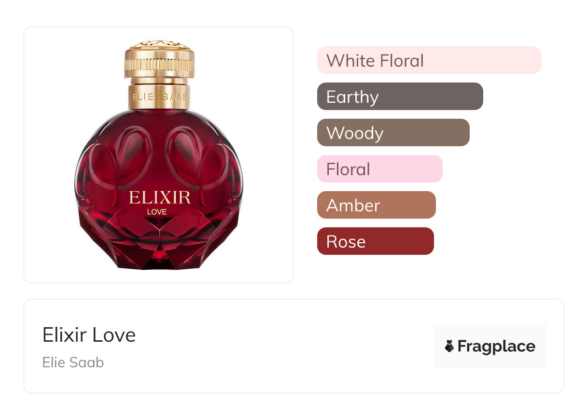Click the grey Fragplace badge box
588x417 pixels.
[x=490, y=346]
